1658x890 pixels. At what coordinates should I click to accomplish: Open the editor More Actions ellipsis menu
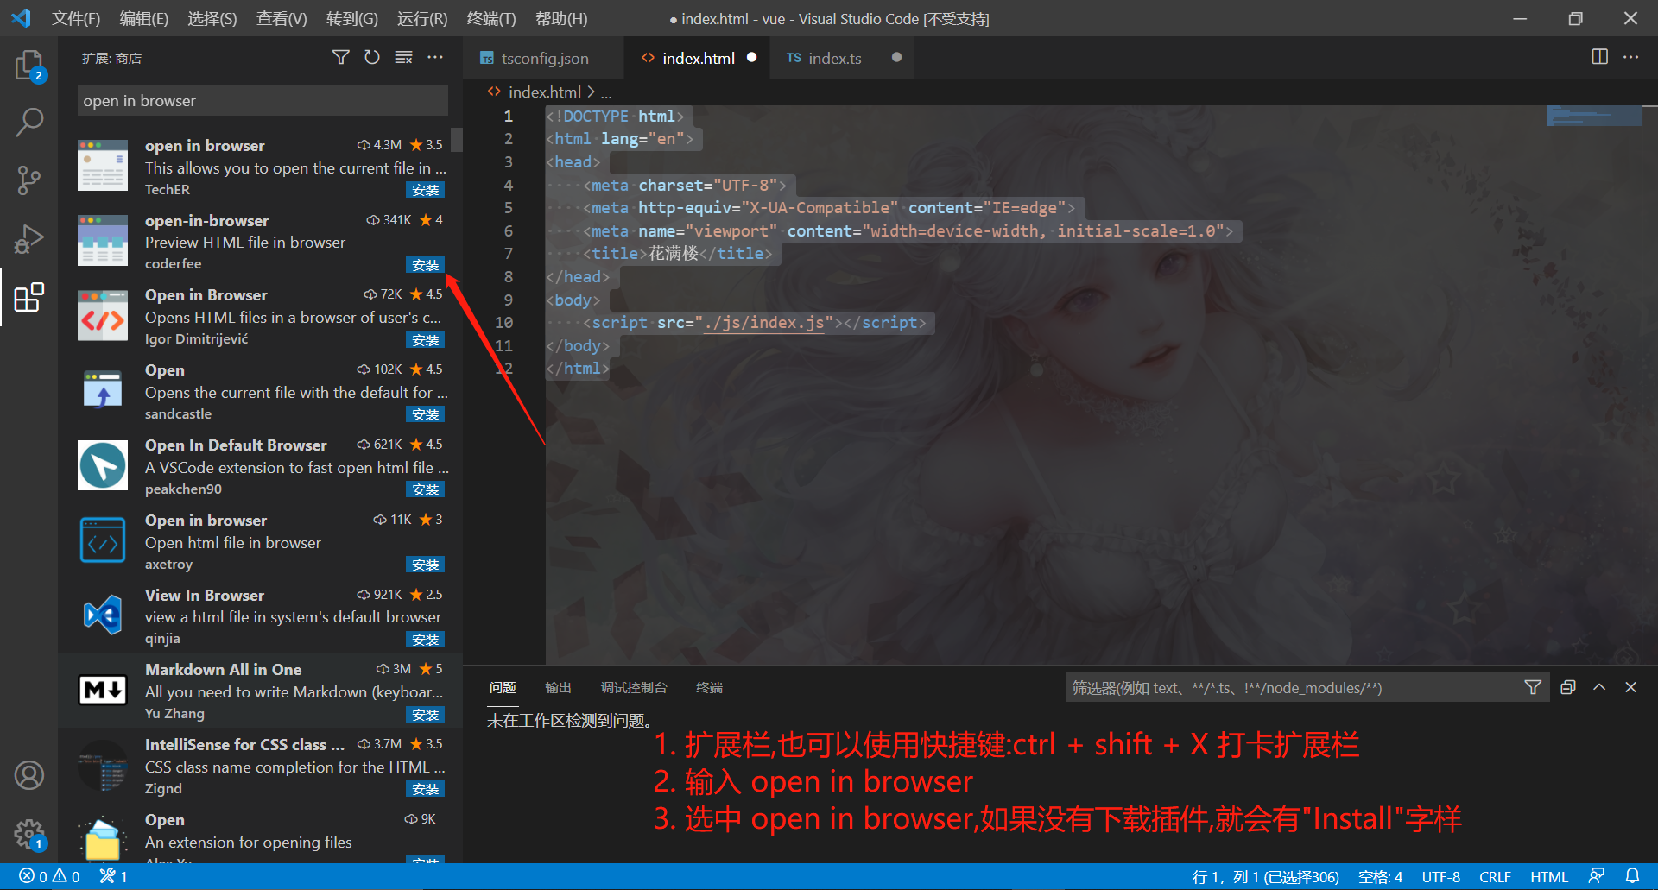tap(1632, 57)
